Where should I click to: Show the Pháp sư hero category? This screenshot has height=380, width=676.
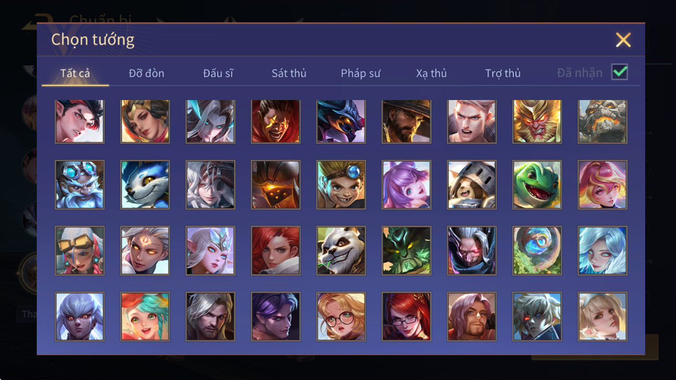[x=360, y=73]
